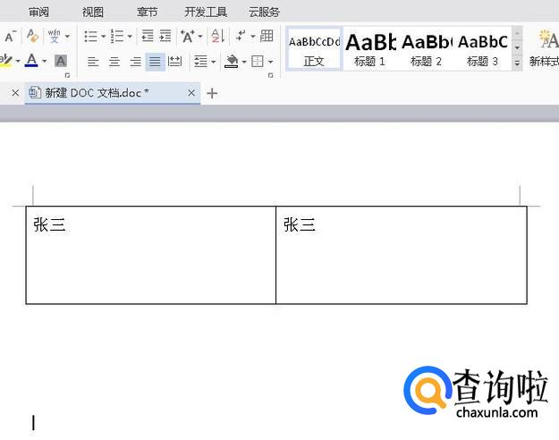Open the 视图 ribbon tab
Image resolution: width=559 pixels, height=440 pixels.
[x=93, y=12]
